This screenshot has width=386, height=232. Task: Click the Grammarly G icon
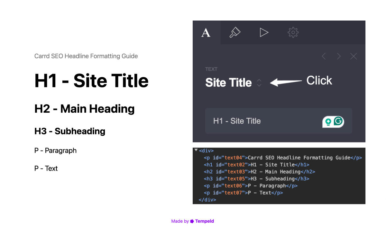point(338,121)
